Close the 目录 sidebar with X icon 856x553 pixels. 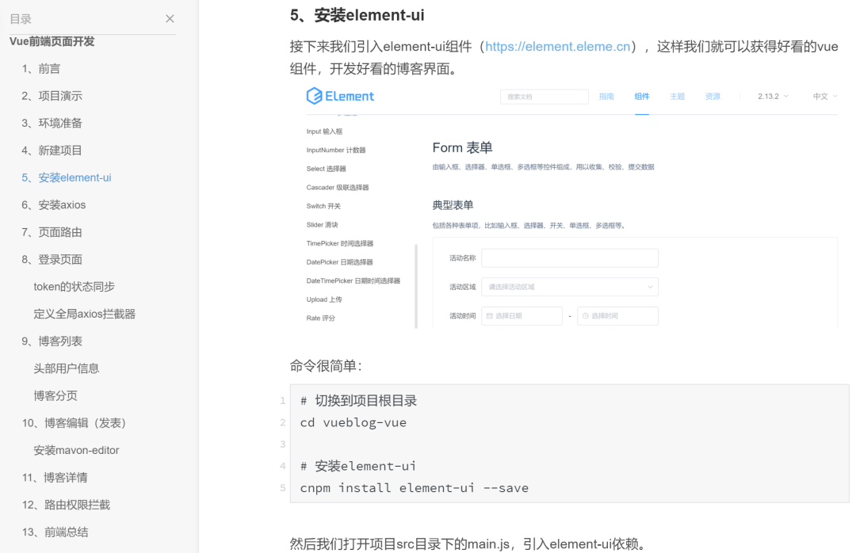click(170, 18)
